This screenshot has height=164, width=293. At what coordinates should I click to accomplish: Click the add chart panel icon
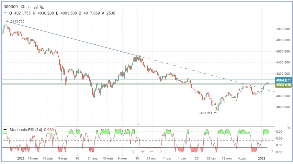click(42, 6)
